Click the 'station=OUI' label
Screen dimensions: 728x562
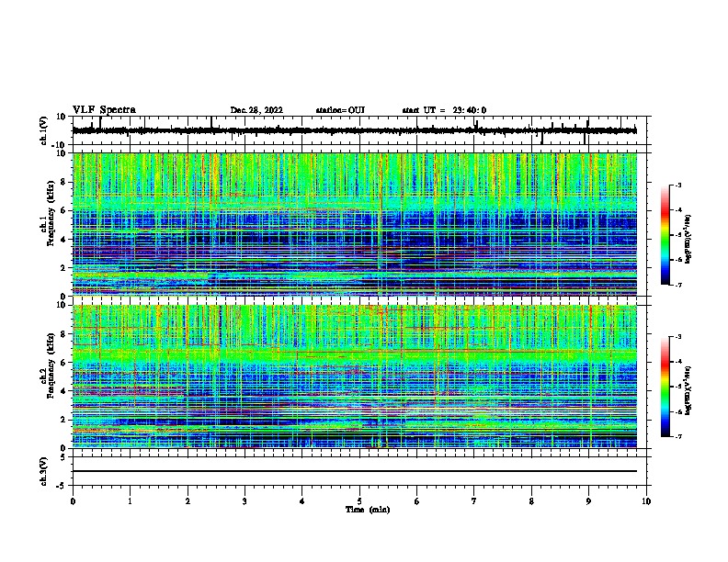coord(340,110)
